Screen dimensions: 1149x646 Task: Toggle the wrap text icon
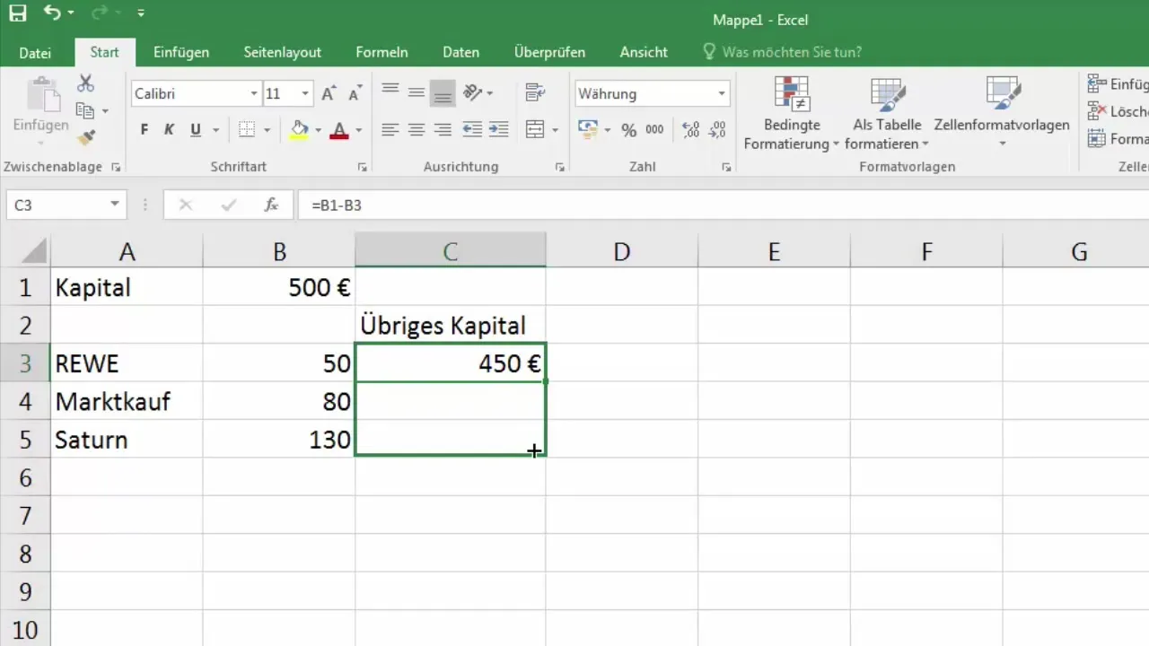[x=535, y=92]
